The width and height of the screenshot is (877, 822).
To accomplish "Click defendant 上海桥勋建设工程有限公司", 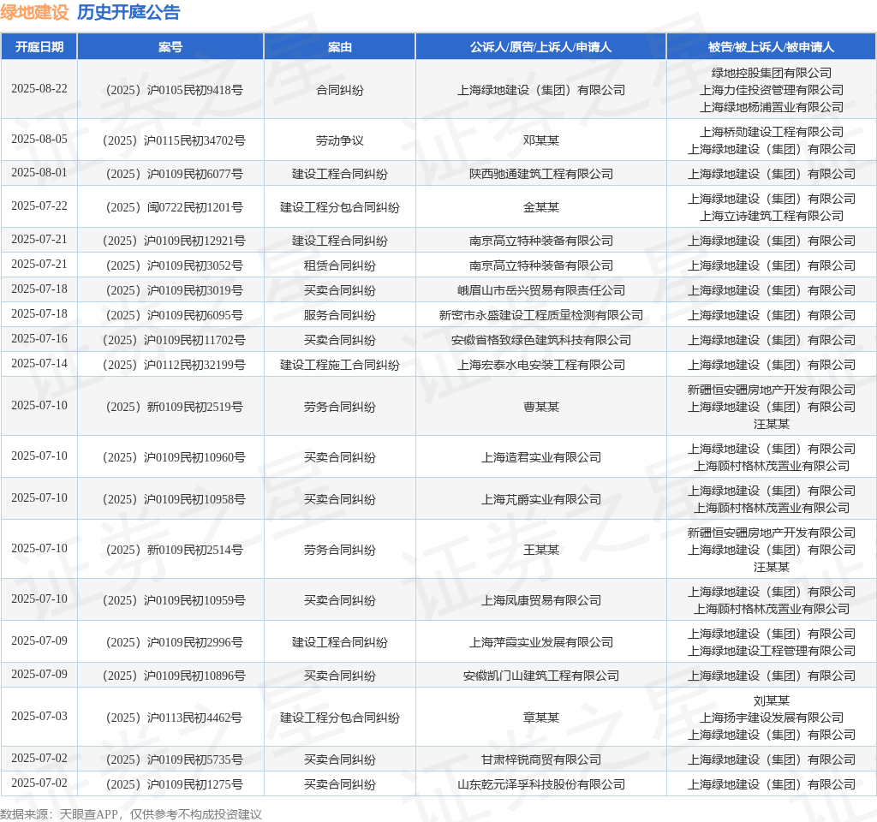I will 772,132.
